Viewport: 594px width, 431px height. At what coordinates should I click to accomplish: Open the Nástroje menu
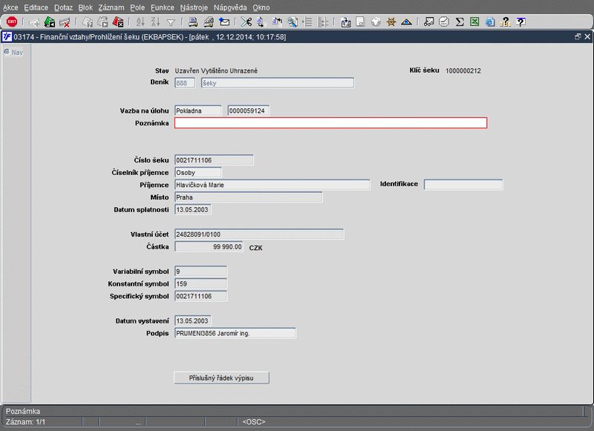[x=194, y=7]
